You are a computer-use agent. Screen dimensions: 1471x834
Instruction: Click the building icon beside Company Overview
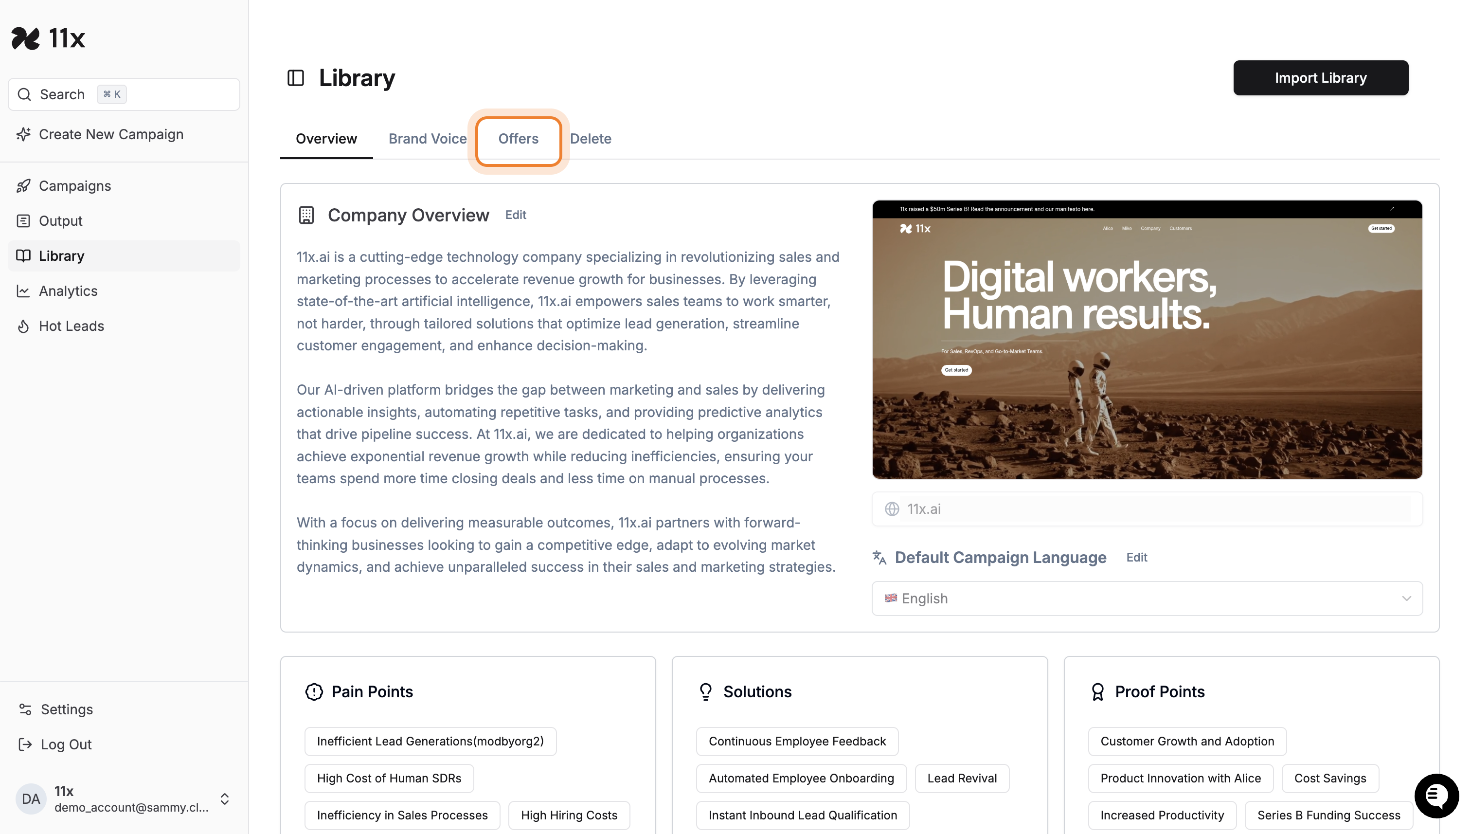pos(306,215)
